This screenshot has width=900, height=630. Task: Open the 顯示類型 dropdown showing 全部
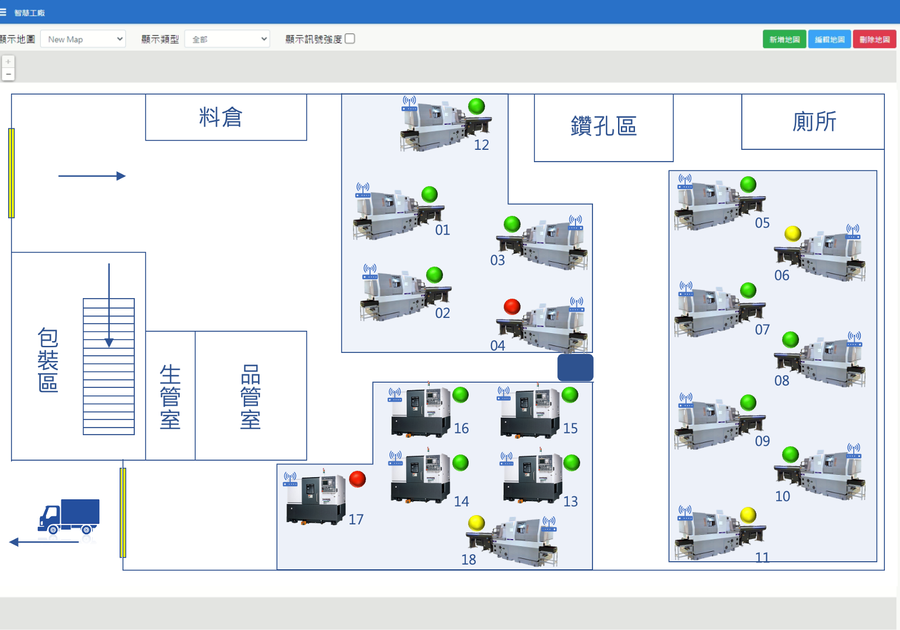(227, 39)
